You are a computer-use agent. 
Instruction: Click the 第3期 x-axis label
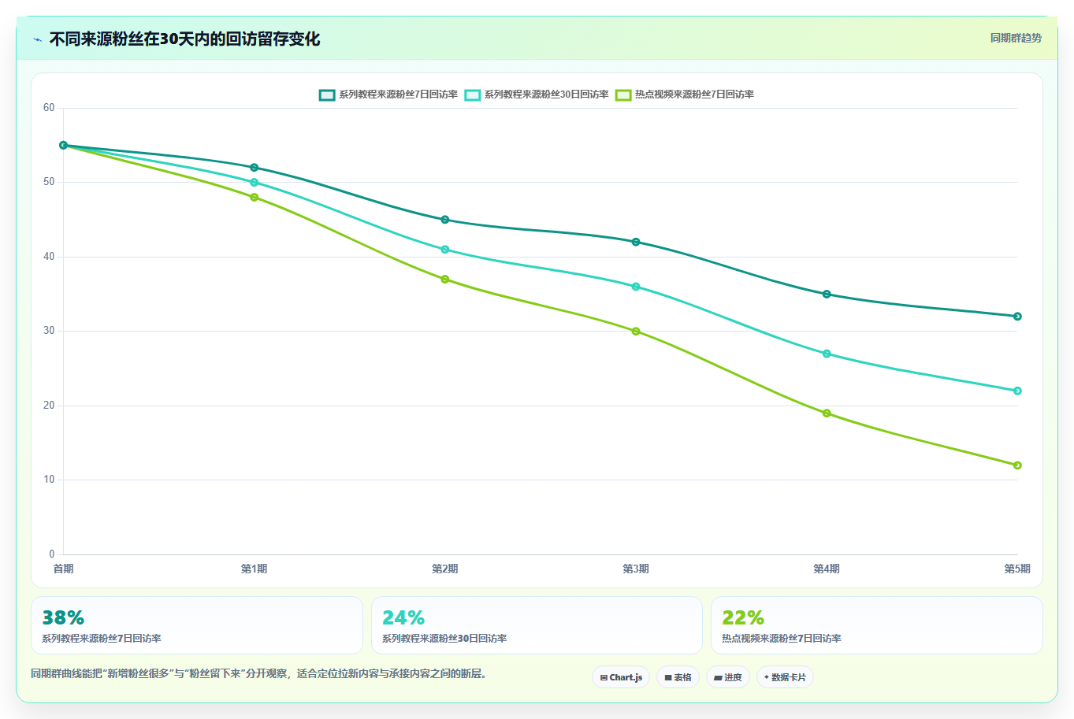(x=636, y=569)
